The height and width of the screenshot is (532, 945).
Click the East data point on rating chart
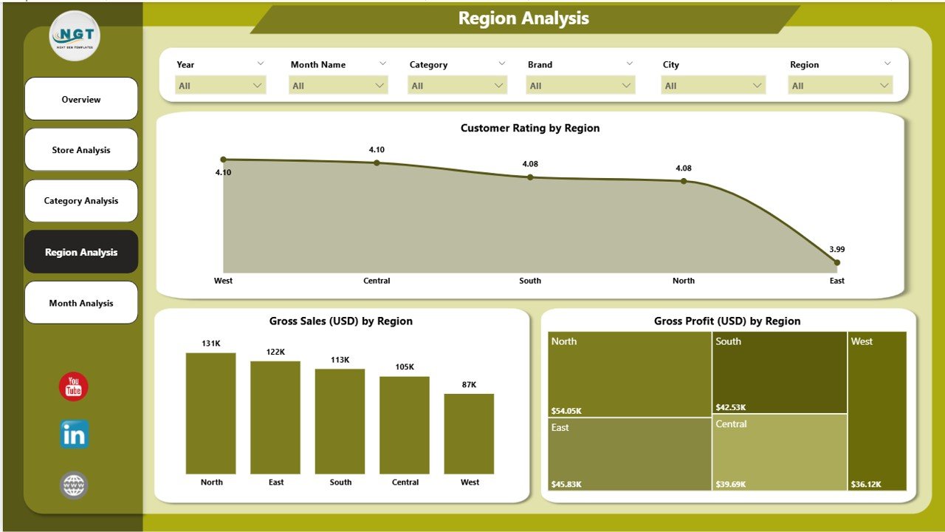[836, 262]
